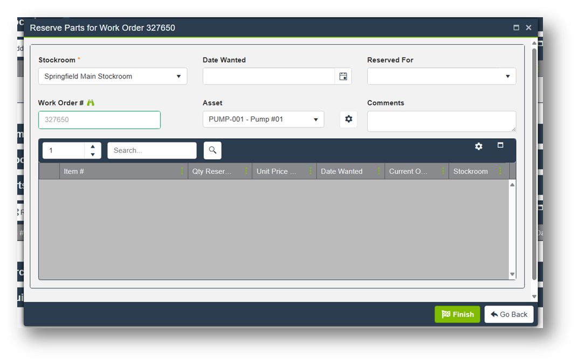Maximize the parts grid panel
The height and width of the screenshot is (363, 578).
(x=500, y=145)
